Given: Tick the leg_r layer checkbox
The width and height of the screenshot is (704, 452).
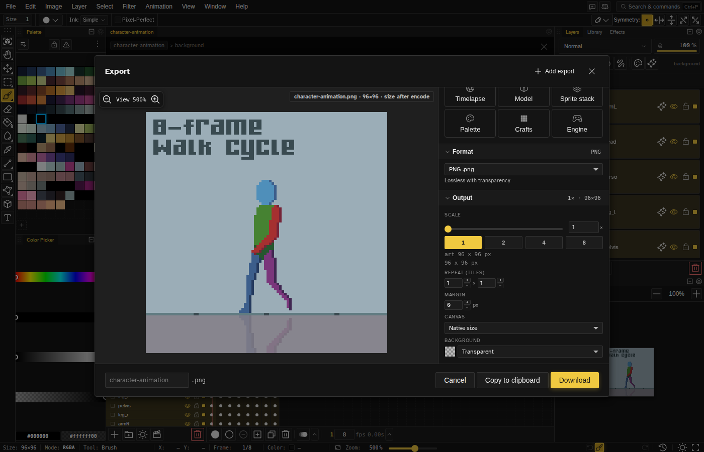Looking at the screenshot, I should [113, 415].
